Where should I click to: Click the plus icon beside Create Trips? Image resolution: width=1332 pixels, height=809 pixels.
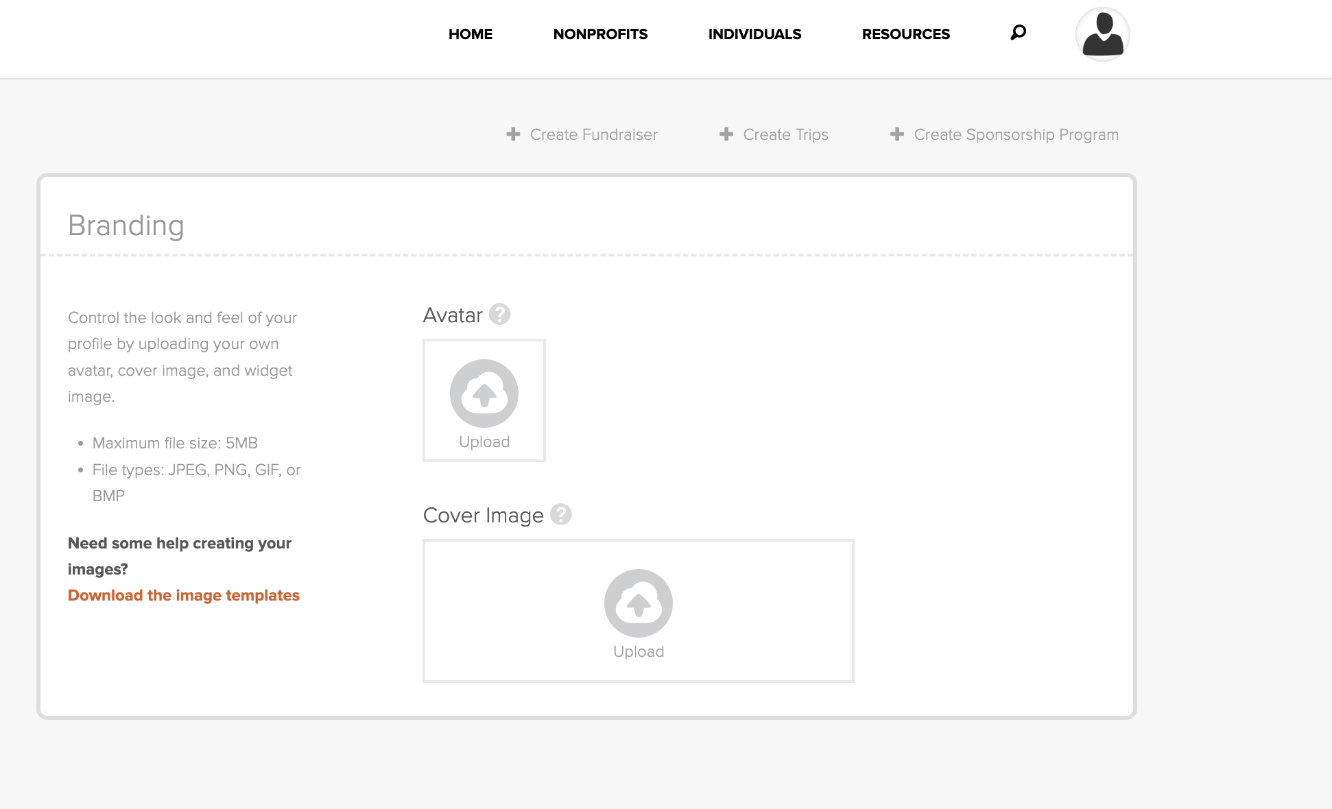pyautogui.click(x=726, y=134)
